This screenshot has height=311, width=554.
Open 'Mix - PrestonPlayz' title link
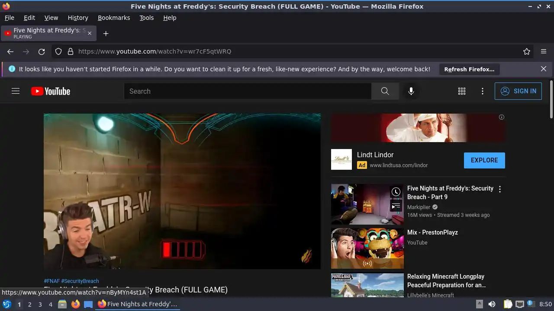[x=432, y=232]
